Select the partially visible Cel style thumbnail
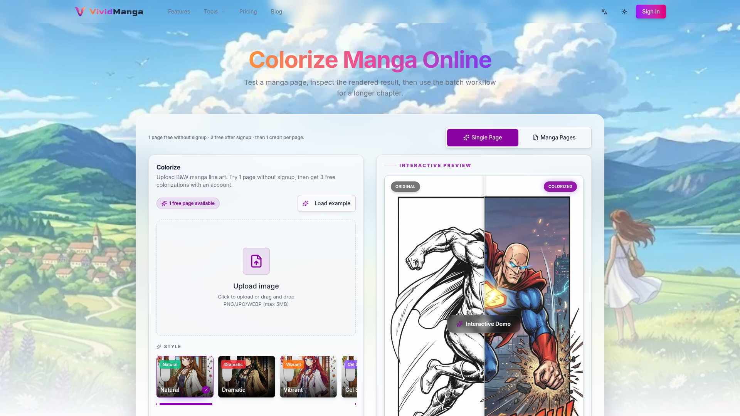 (x=350, y=377)
